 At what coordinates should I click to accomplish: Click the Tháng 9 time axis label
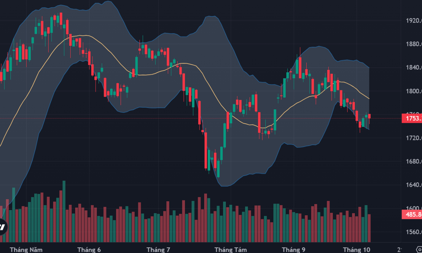click(293, 250)
